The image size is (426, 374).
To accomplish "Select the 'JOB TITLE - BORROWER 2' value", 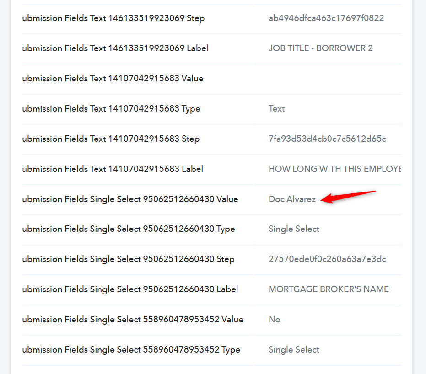I will tap(320, 48).
